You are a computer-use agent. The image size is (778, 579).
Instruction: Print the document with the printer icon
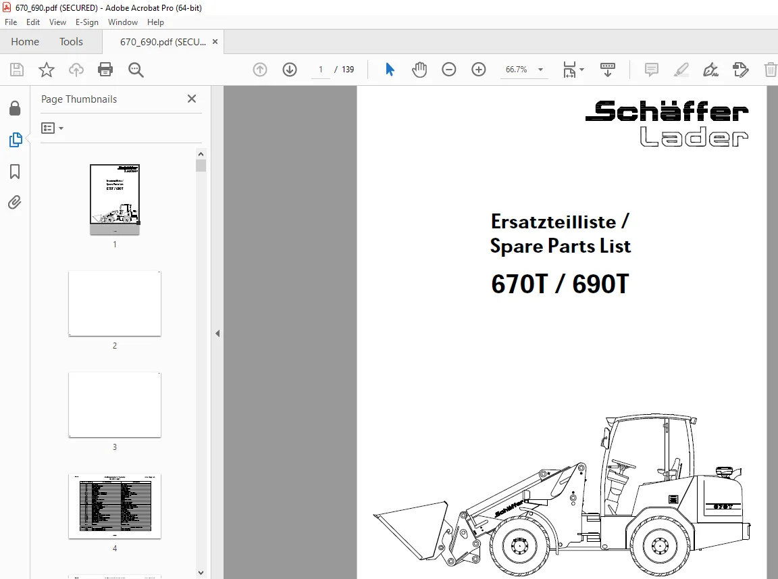(105, 70)
